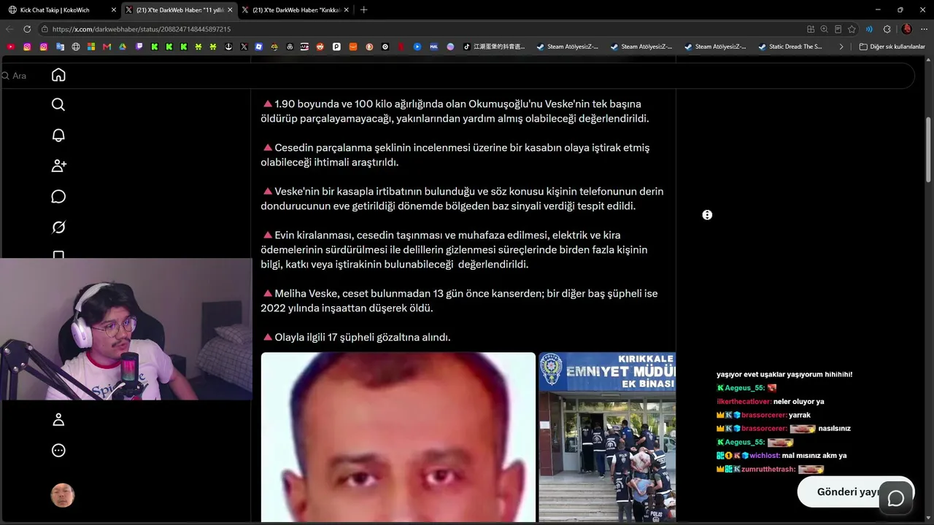Image resolution: width=934 pixels, height=525 pixels.
Task: Click the x.com address bar URL
Action: 142,29
